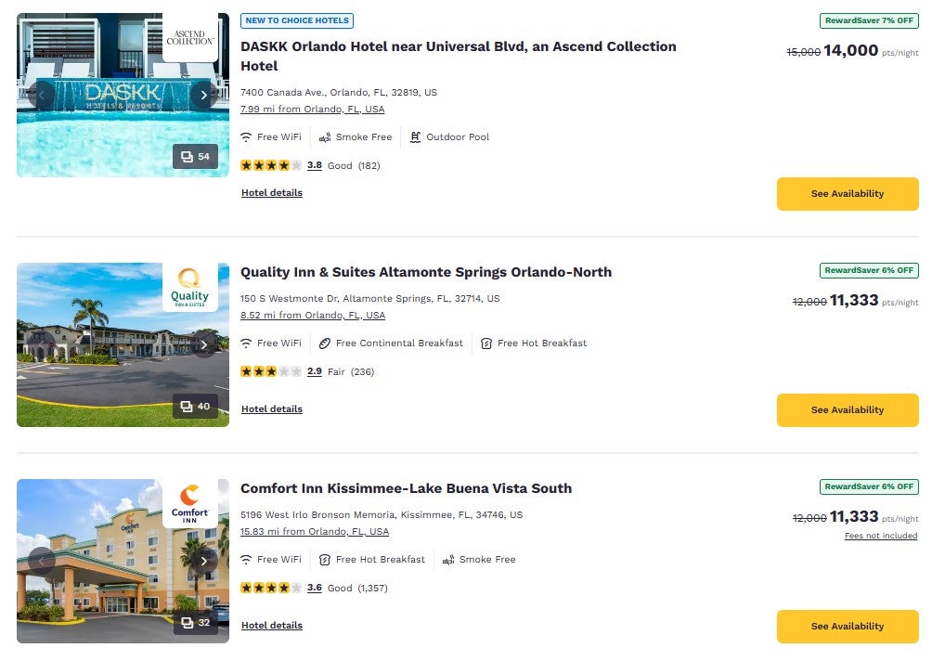Click the Ascend Collection brand logo
The image size is (945, 661).
pos(190,37)
